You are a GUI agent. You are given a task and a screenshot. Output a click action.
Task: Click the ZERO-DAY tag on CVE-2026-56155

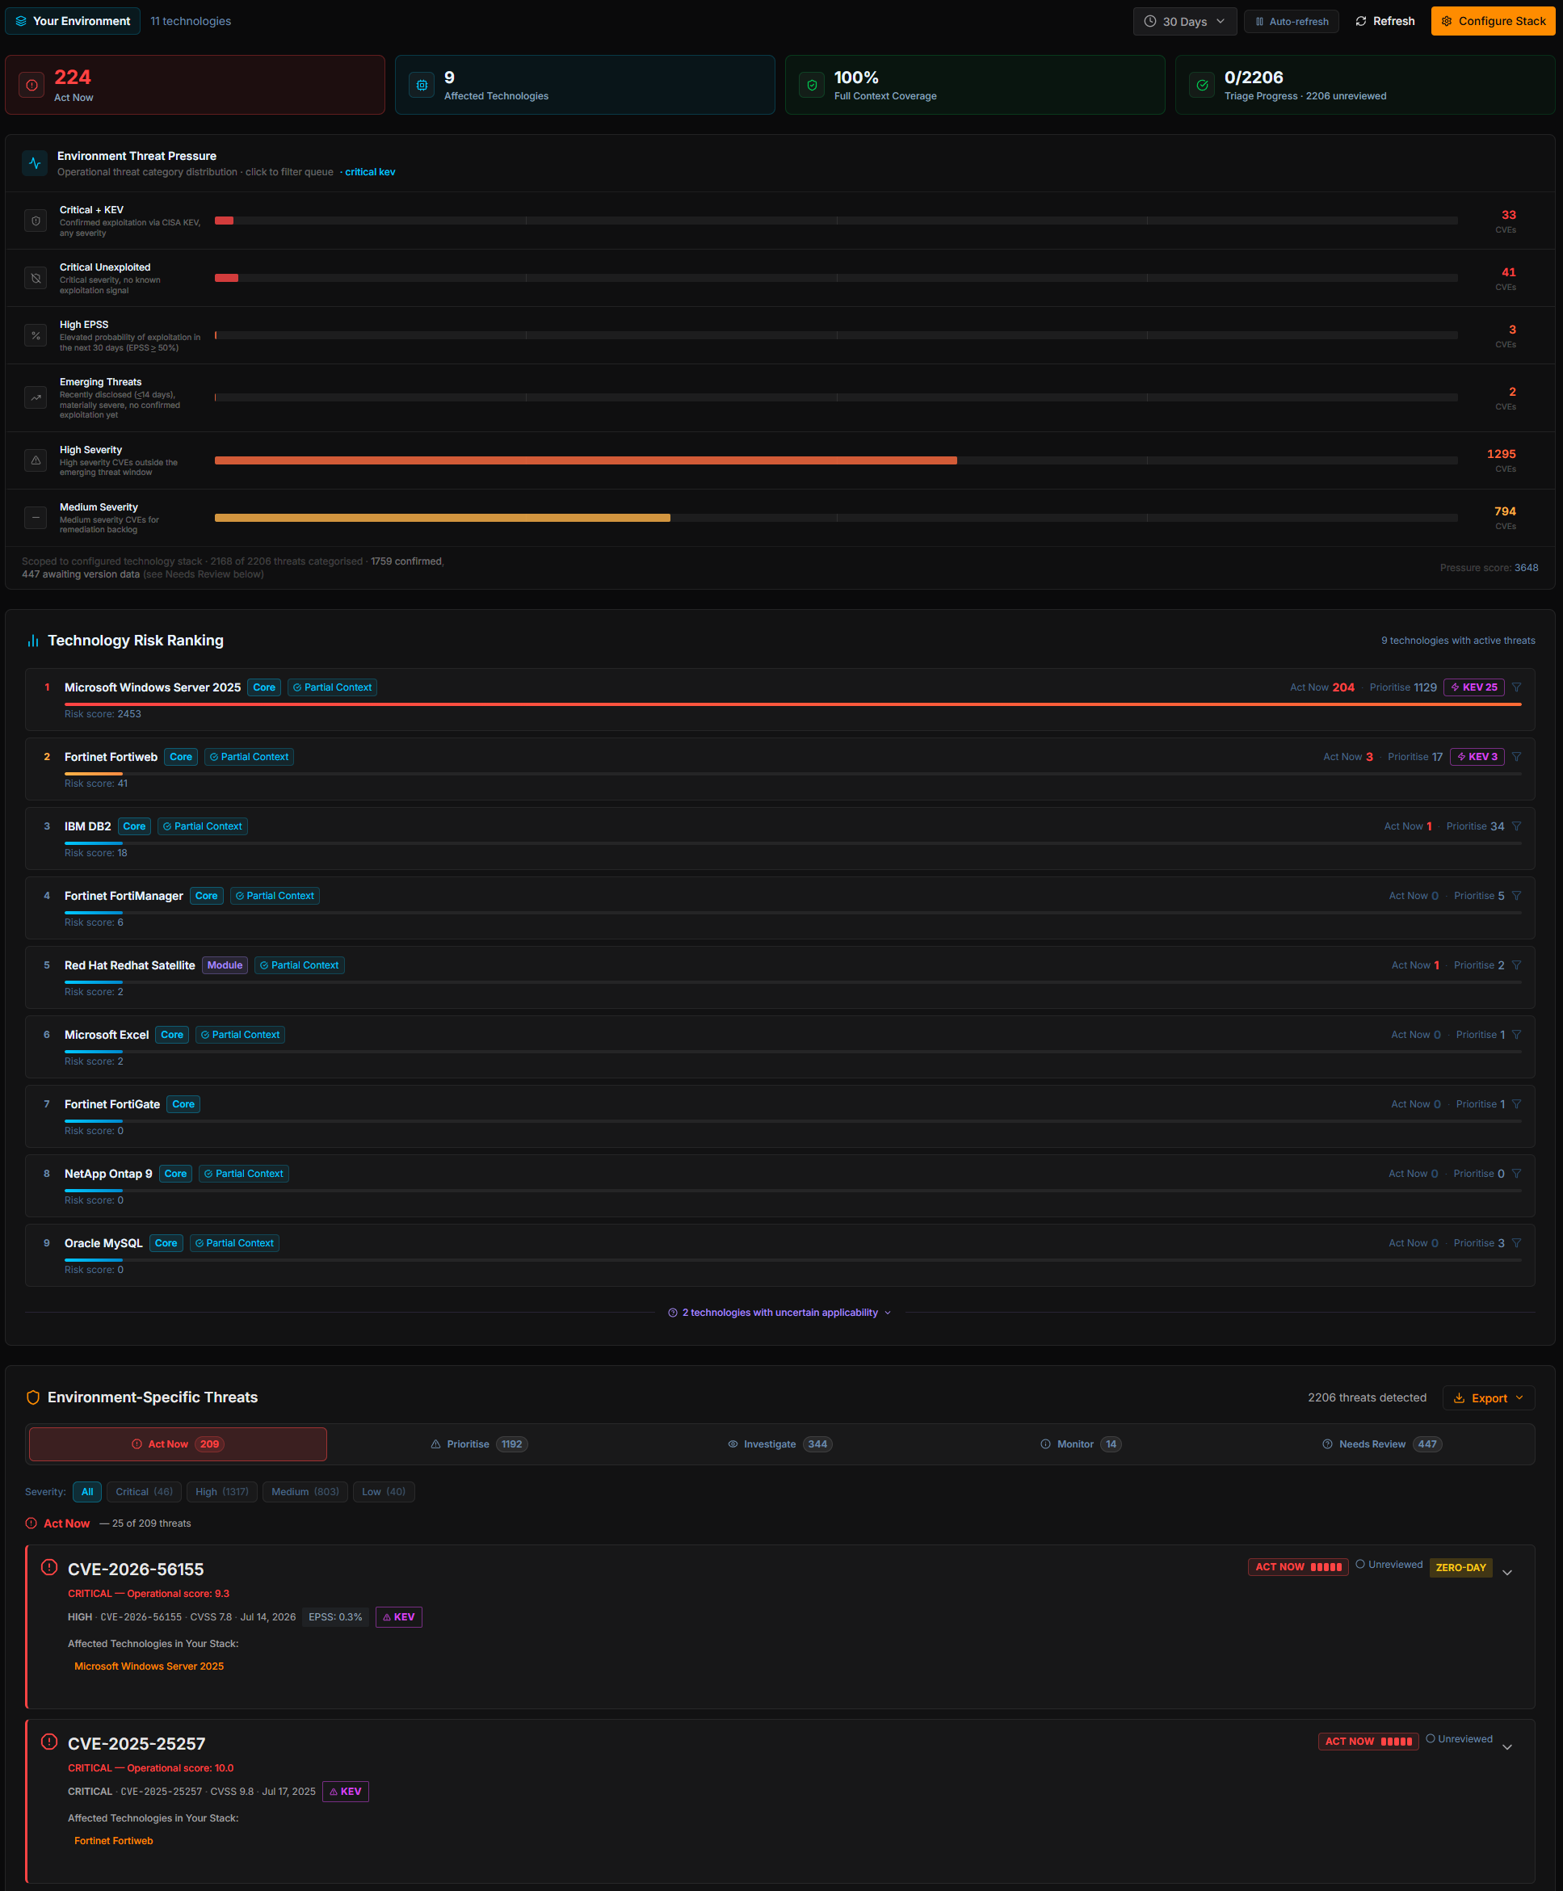pyautogui.click(x=1460, y=1568)
